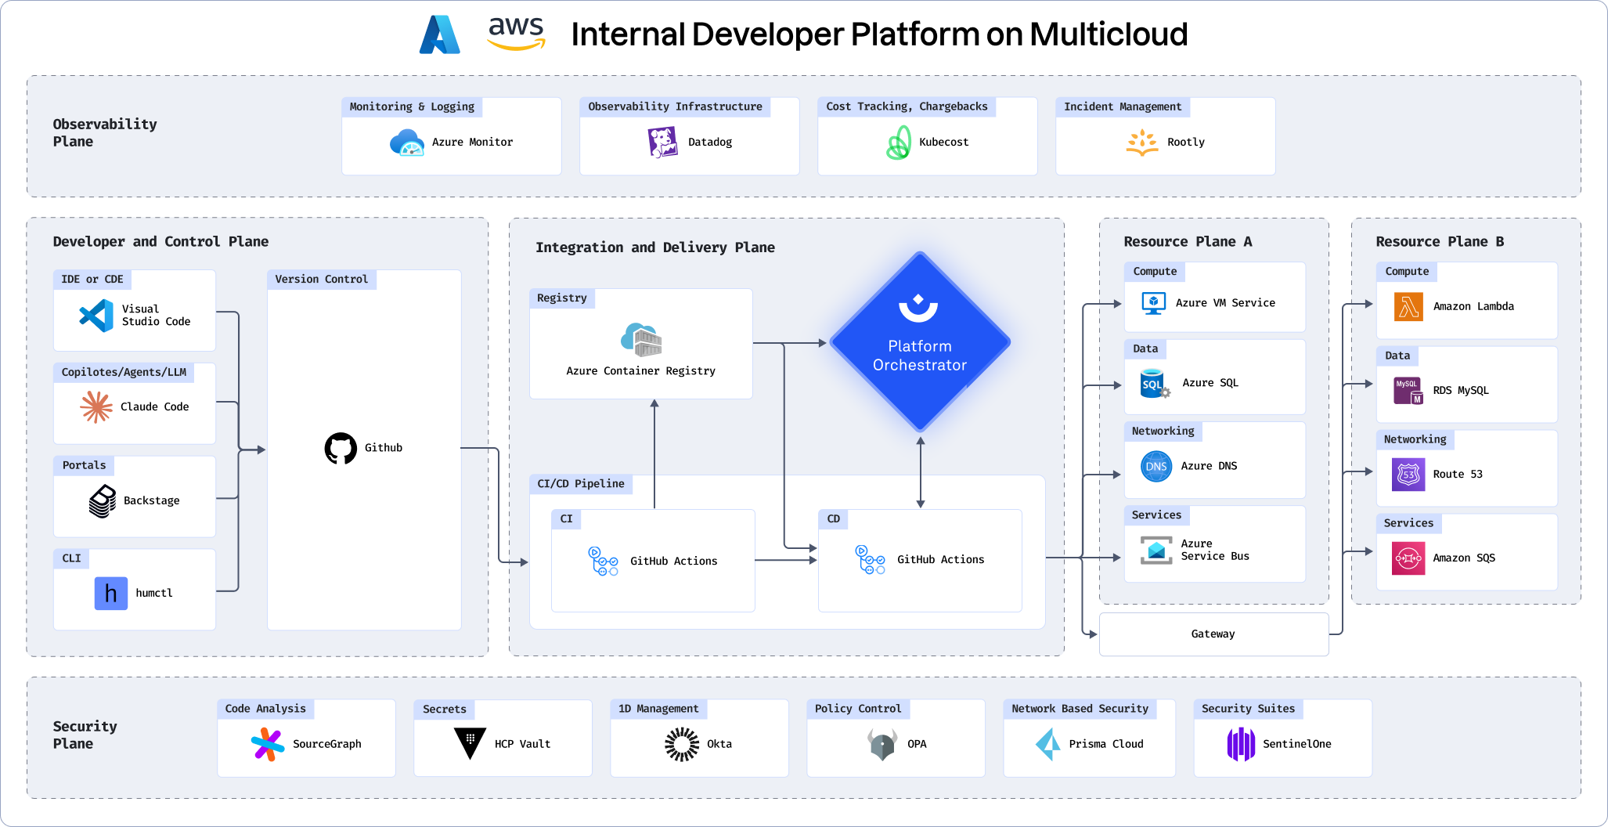Screen dimensions: 1608x827
Task: Click the Azure Container Registry icon
Action: click(641, 339)
